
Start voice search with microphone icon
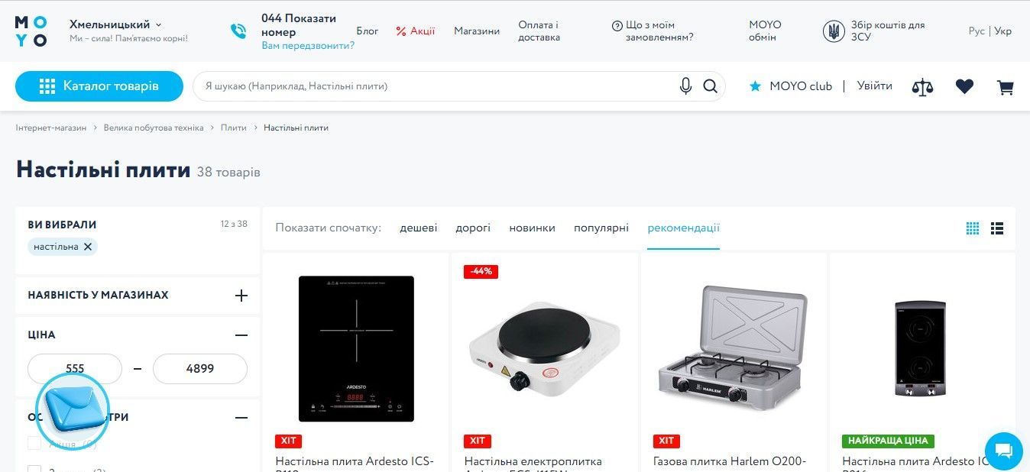tap(685, 86)
